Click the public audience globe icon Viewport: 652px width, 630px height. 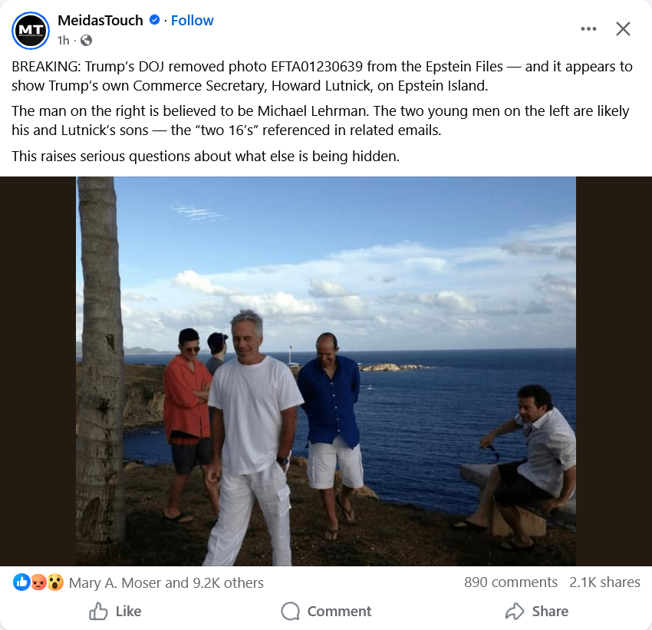[x=86, y=40]
